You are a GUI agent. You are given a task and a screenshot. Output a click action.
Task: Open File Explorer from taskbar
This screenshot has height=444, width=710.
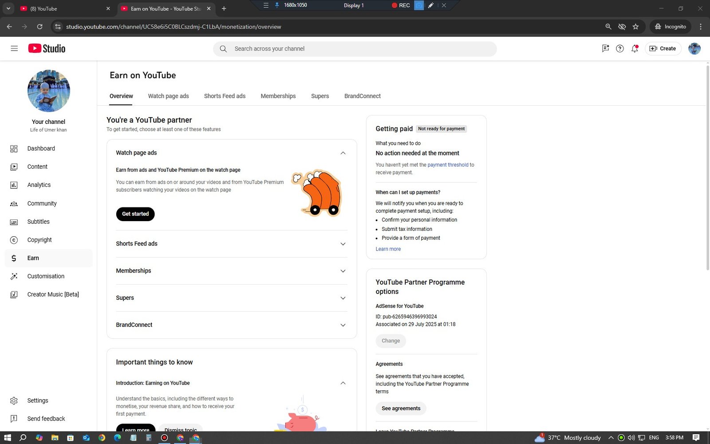point(55,438)
